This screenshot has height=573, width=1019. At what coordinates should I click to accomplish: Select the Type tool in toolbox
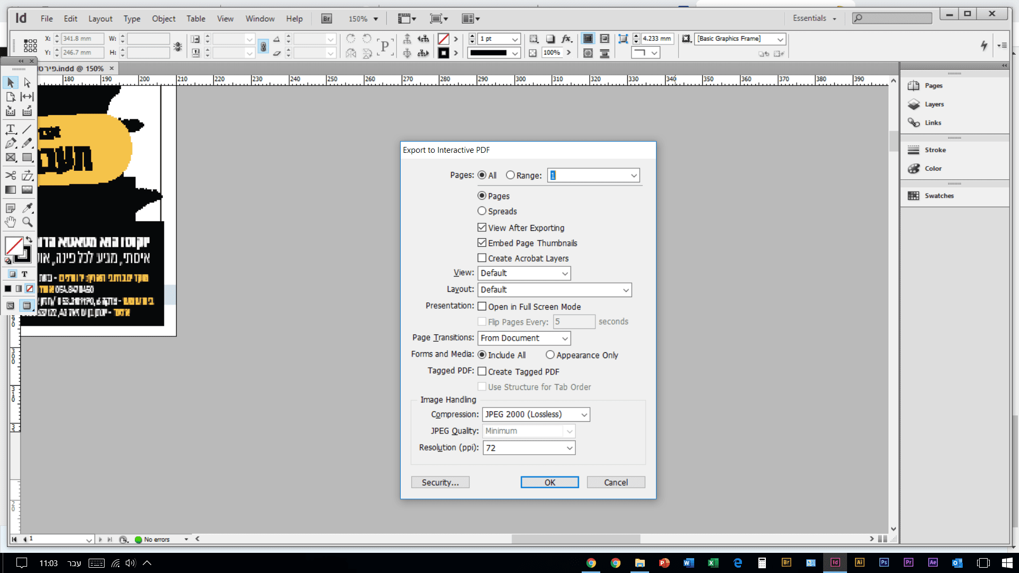coord(11,129)
